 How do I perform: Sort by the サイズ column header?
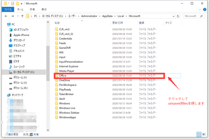(x=169, y=23)
